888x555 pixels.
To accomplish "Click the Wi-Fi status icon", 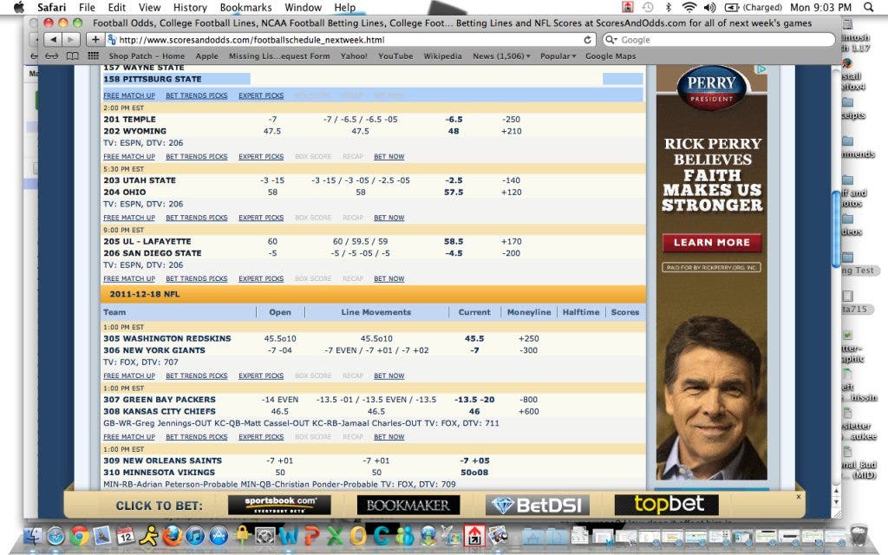I will click(x=689, y=7).
